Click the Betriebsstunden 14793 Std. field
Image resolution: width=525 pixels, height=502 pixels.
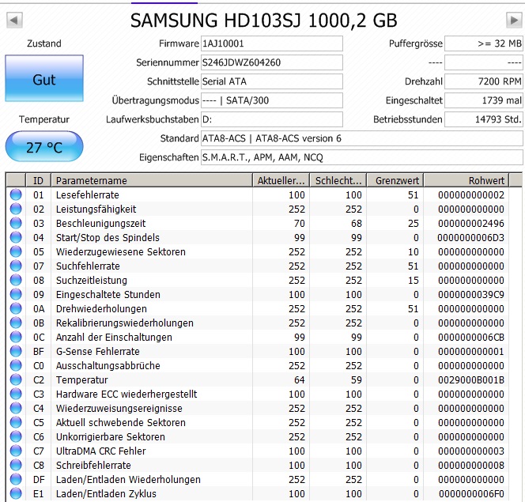pyautogui.click(x=484, y=119)
